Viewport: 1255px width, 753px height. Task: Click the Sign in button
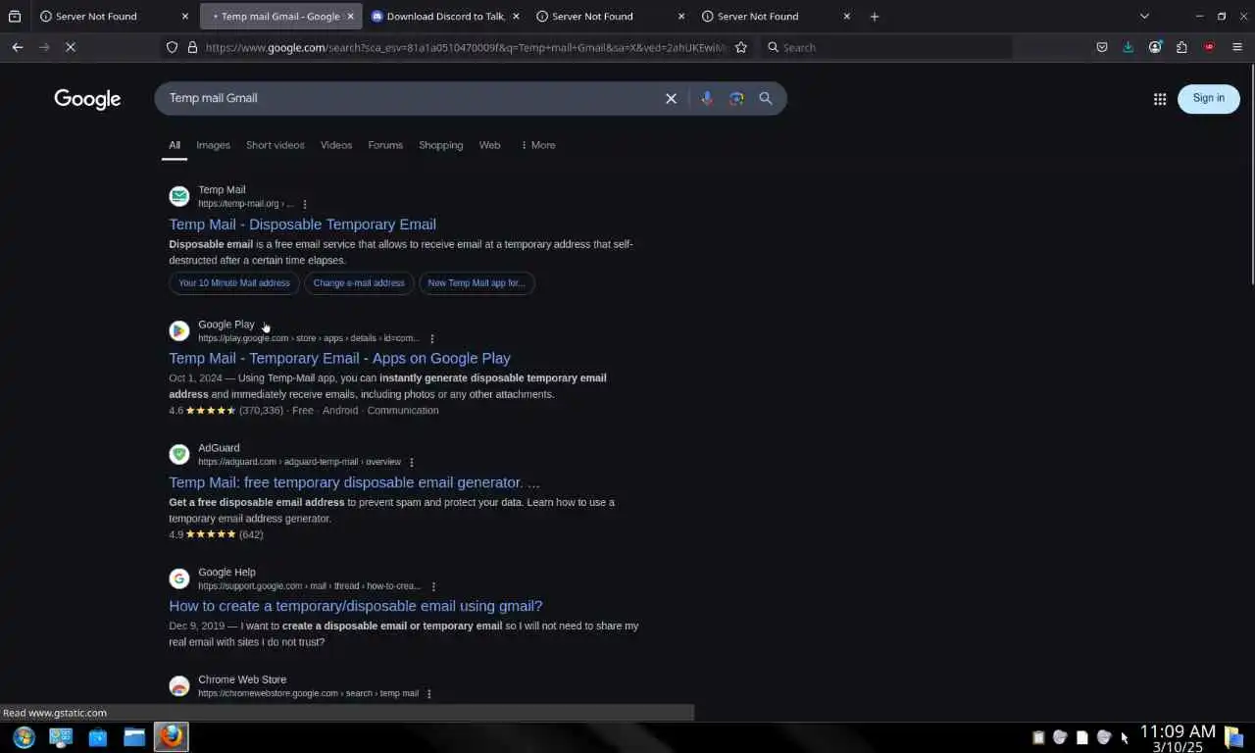pos(1208,98)
